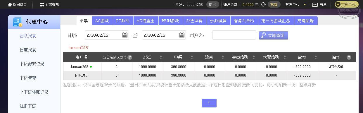
Task: Click the 立即查询 search button
Action: 274,35
